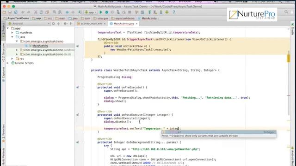
Task: Click the Help question mark icon
Action: coord(174,12)
